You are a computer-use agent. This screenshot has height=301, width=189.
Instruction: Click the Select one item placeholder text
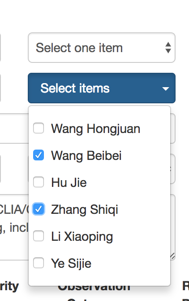79,48
